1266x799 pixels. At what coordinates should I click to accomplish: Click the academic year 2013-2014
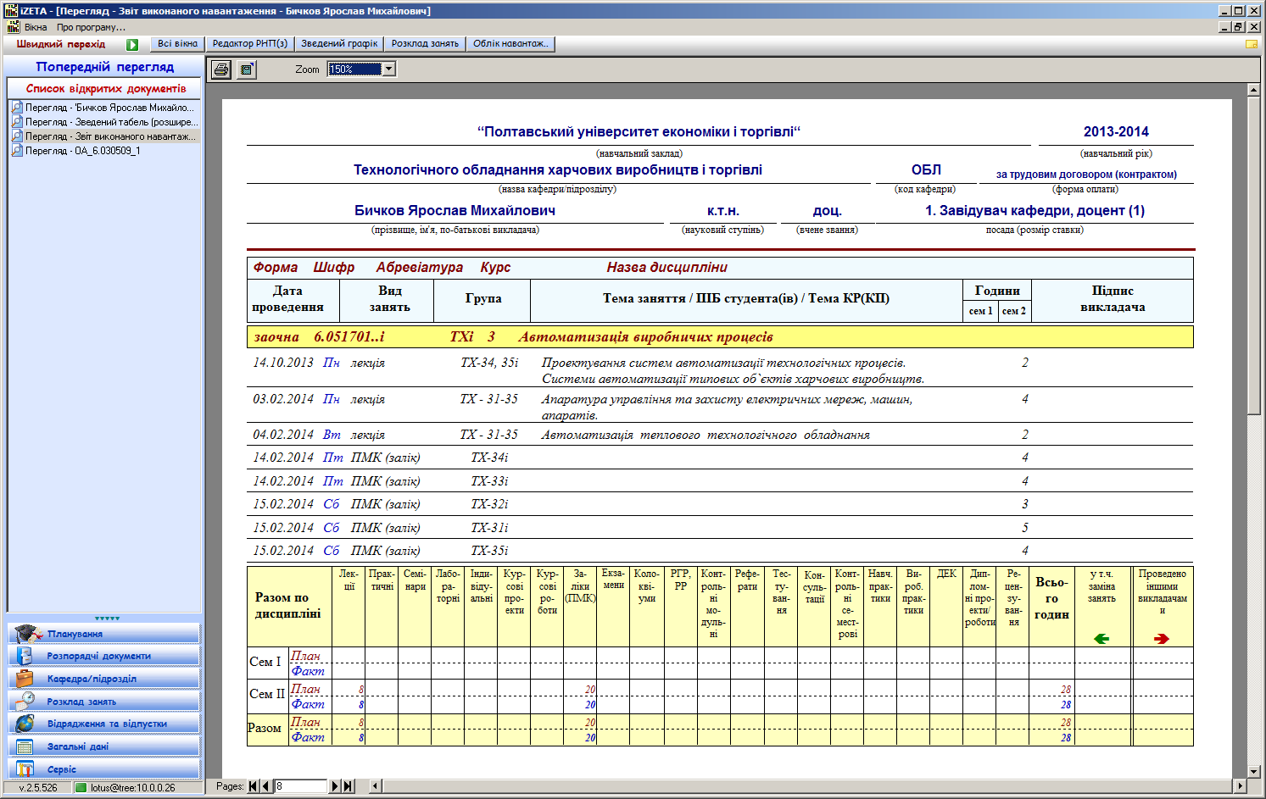1116,131
